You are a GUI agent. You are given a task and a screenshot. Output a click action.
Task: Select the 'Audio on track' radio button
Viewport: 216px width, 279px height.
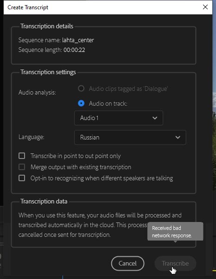coord(81,103)
